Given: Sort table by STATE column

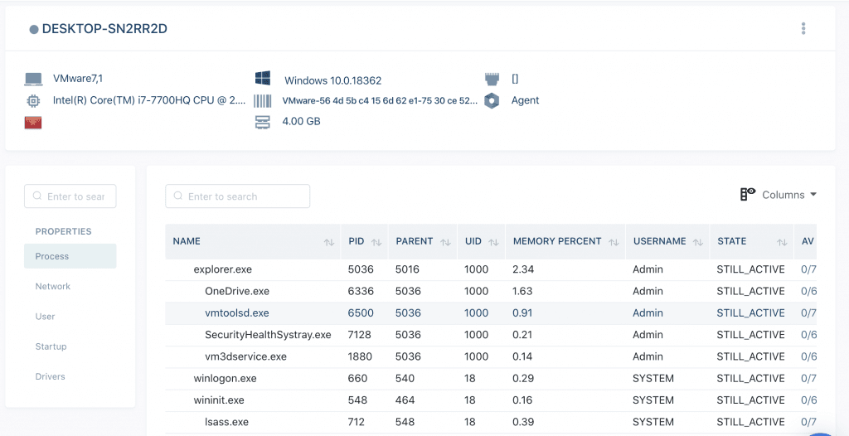Looking at the screenshot, I should pyautogui.click(x=782, y=242).
